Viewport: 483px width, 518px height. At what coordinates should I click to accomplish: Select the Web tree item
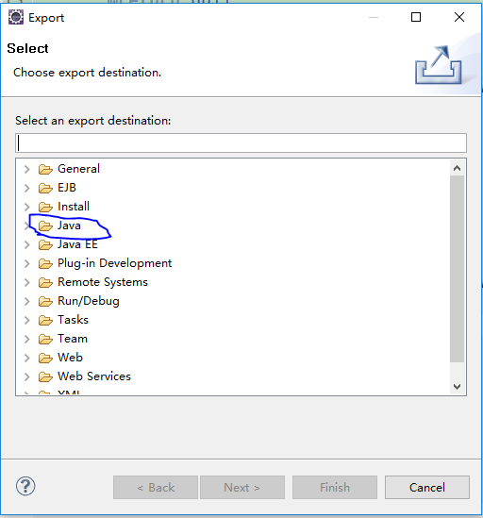point(70,358)
